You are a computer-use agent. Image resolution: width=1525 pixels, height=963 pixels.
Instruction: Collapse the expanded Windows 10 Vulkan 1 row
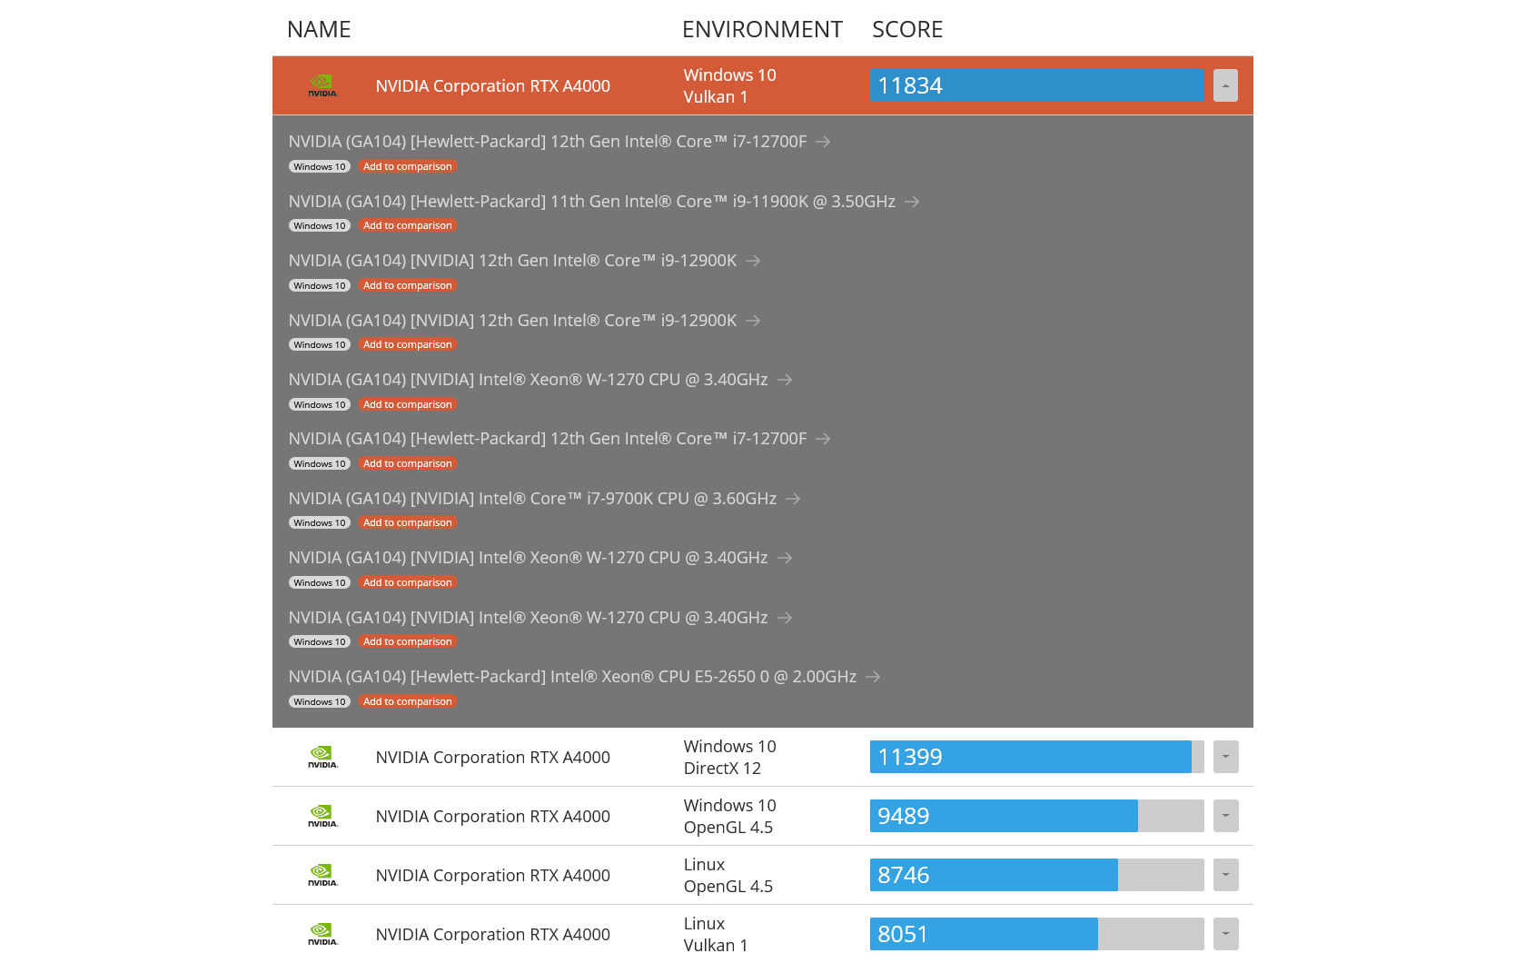(1225, 85)
